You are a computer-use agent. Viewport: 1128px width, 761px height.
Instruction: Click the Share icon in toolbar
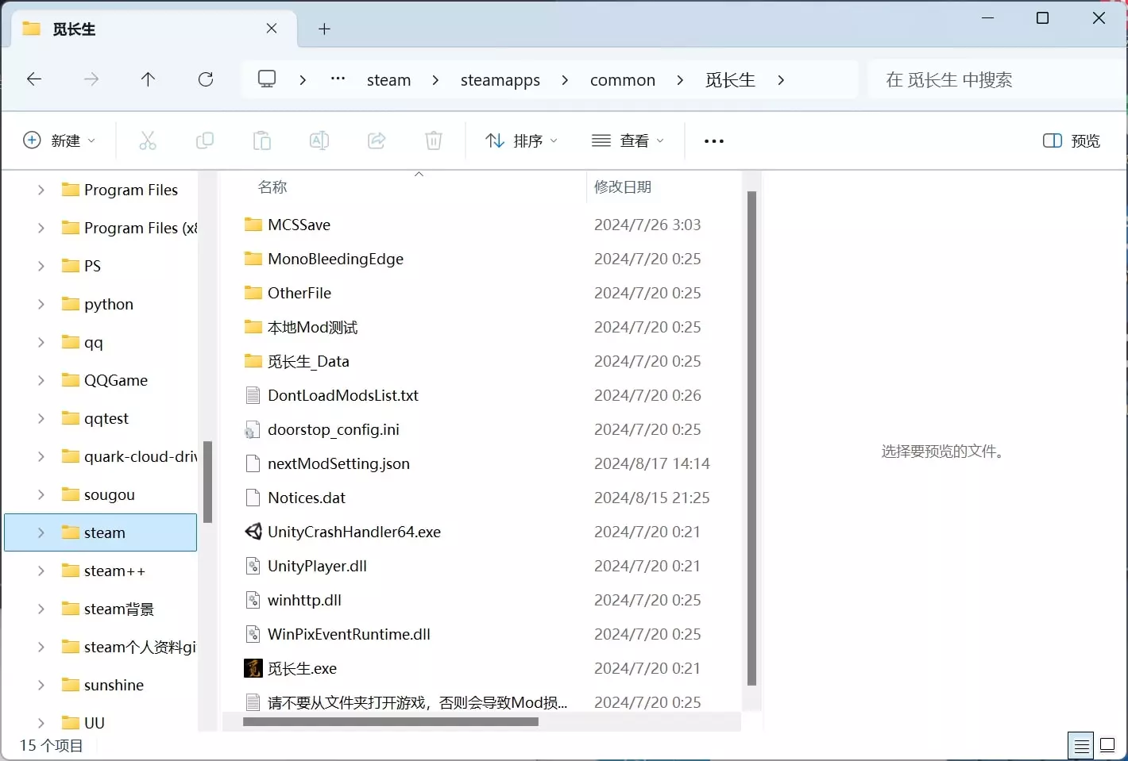[377, 141]
